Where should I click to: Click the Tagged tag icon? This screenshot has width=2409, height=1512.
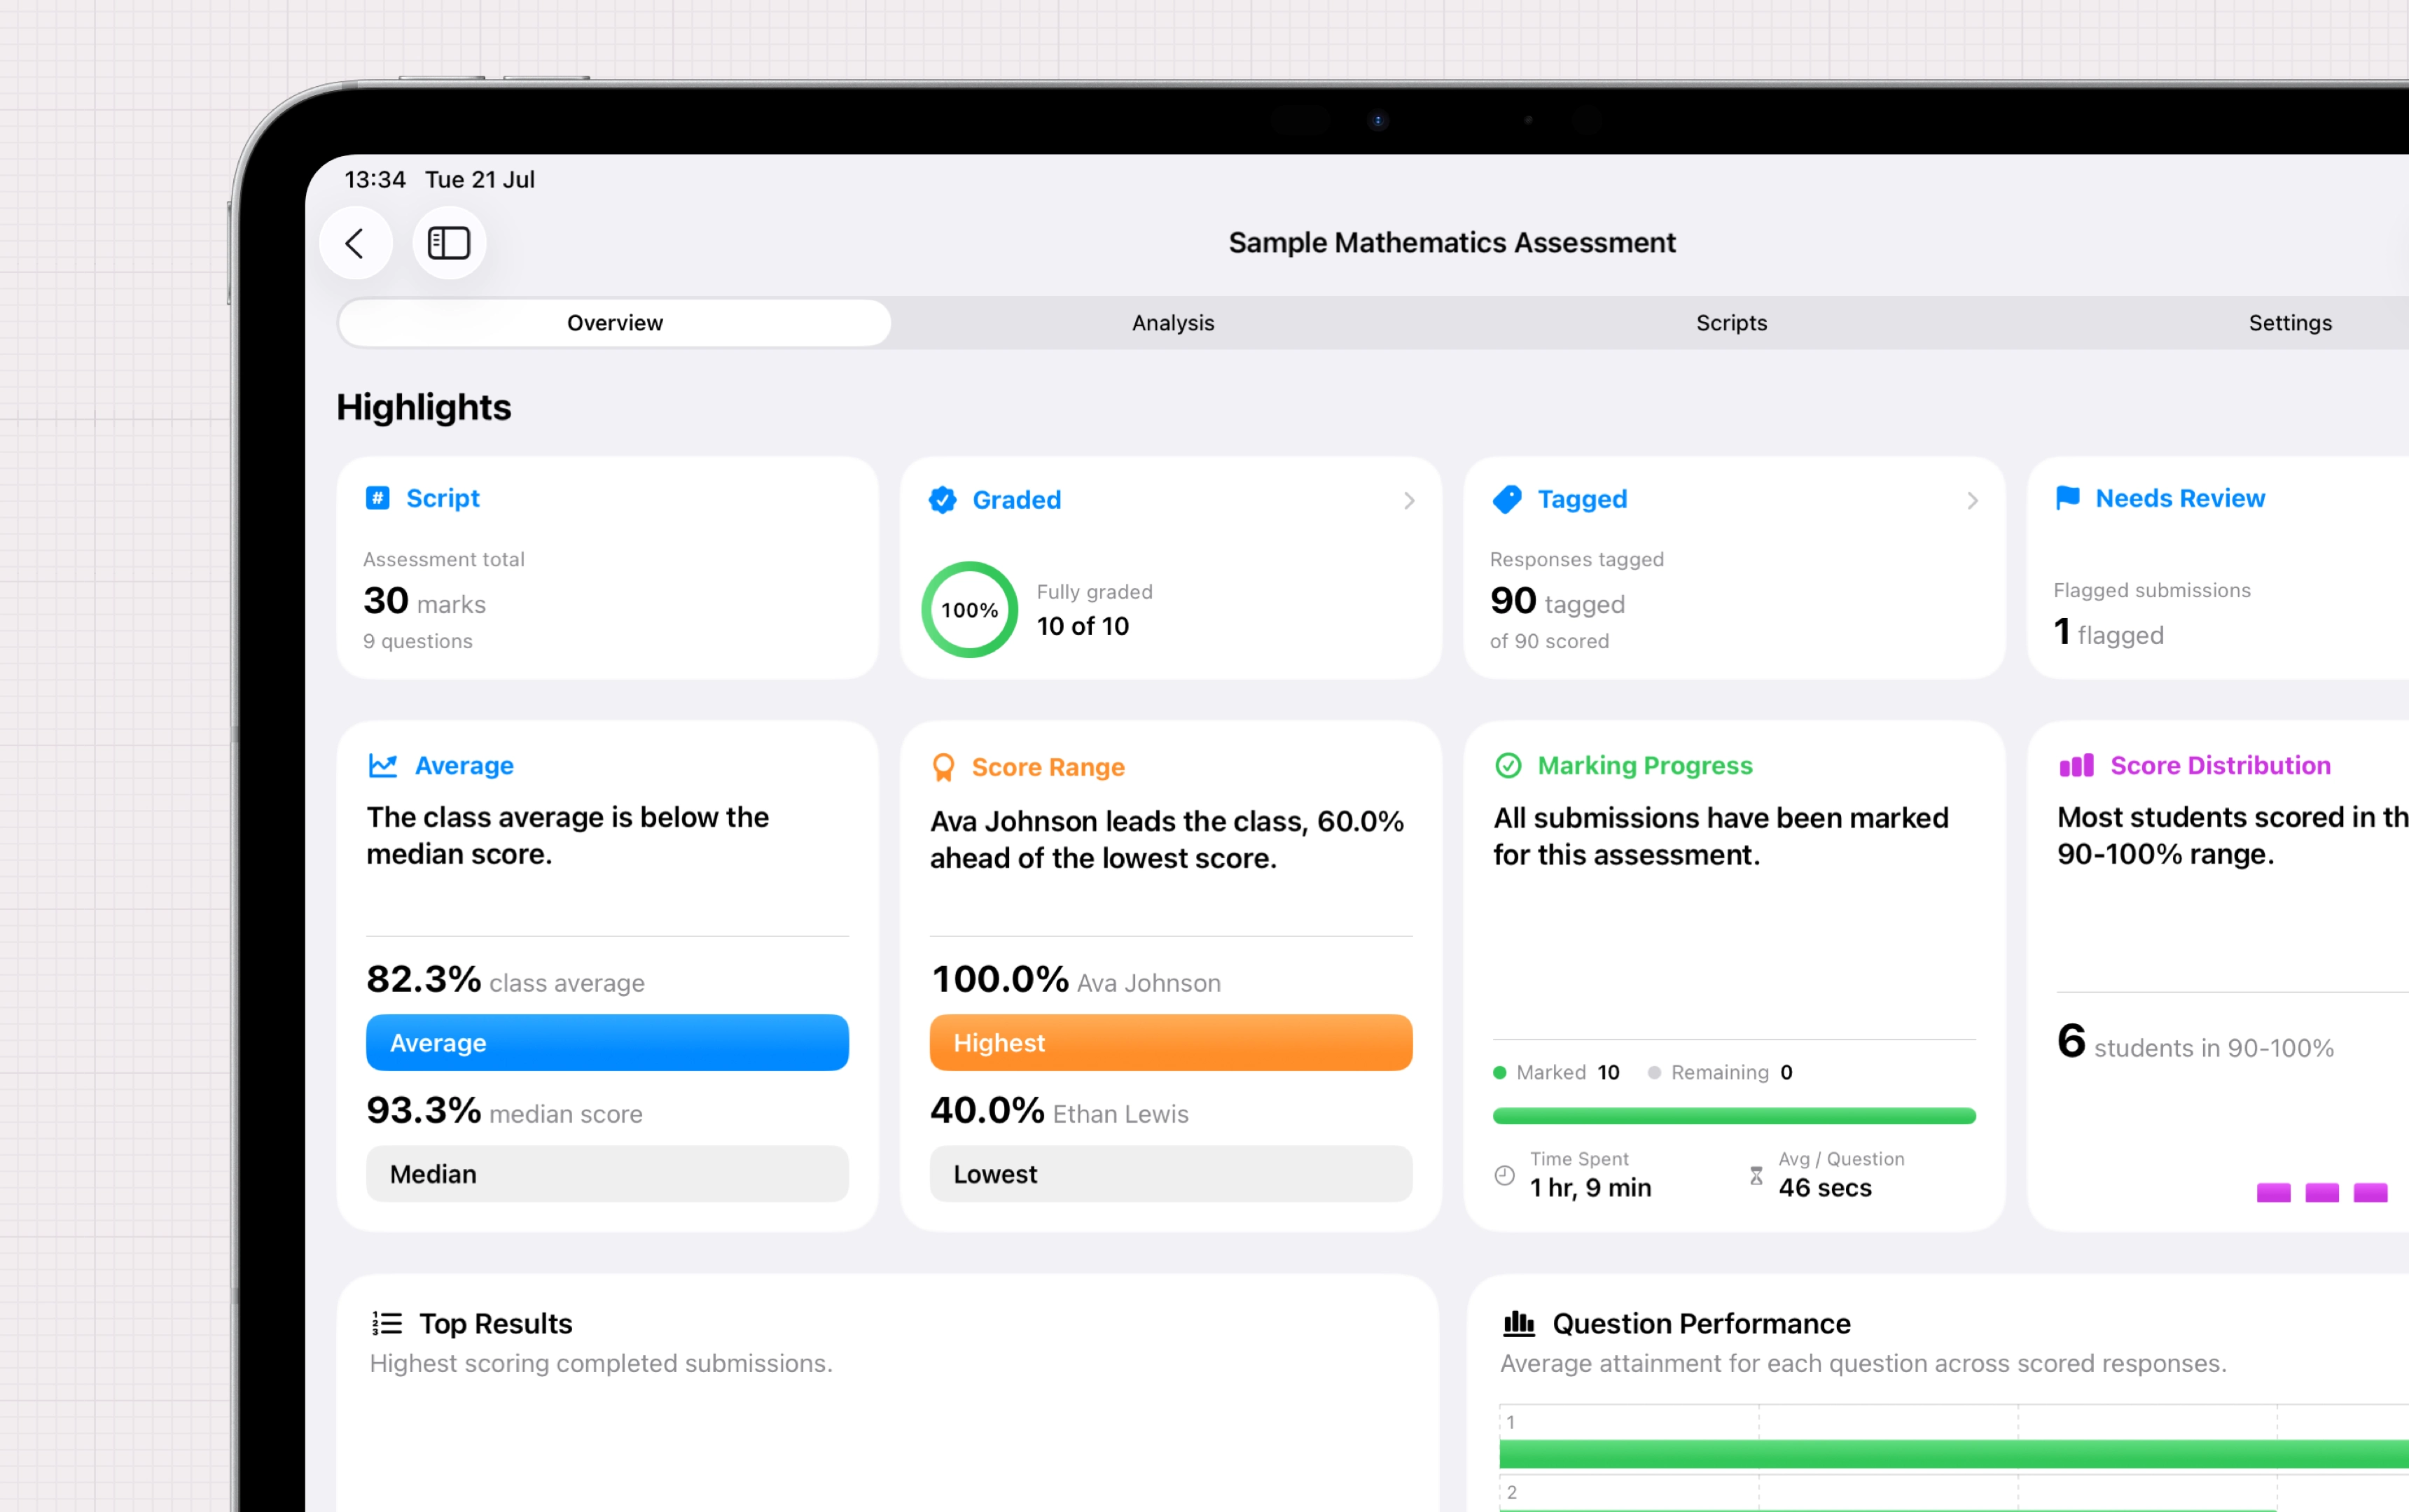click(1506, 499)
